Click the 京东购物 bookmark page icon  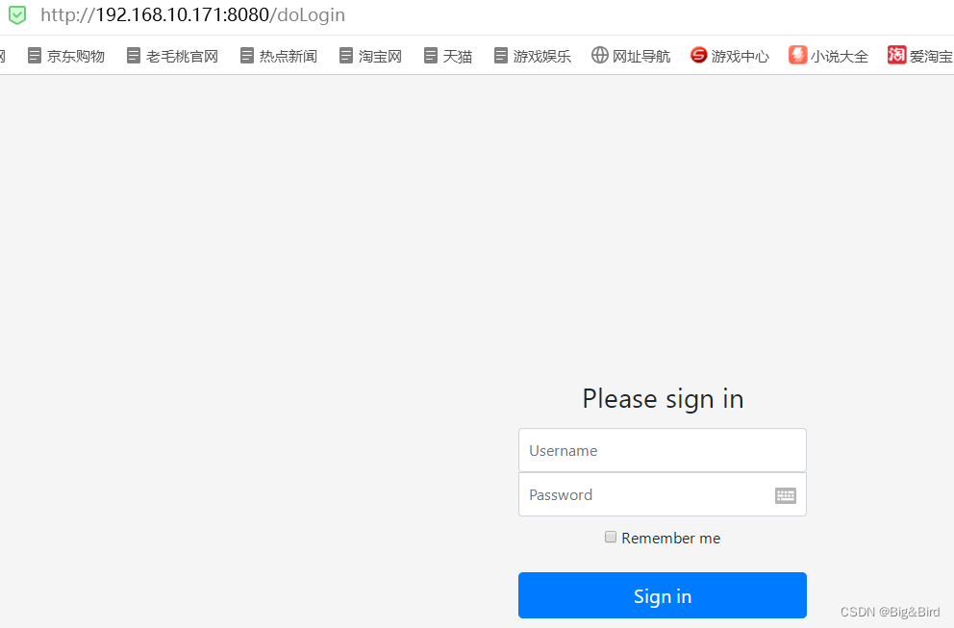coord(35,56)
